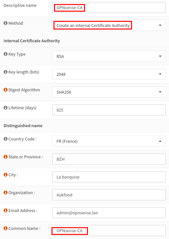Open the FR (France) country dropdown
This screenshot has width=169, height=239.
pyautogui.click(x=109, y=141)
